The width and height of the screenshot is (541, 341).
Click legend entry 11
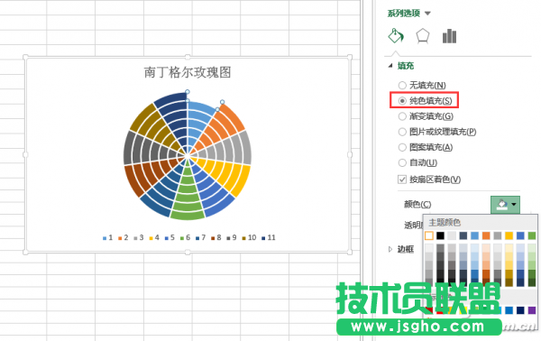point(269,238)
